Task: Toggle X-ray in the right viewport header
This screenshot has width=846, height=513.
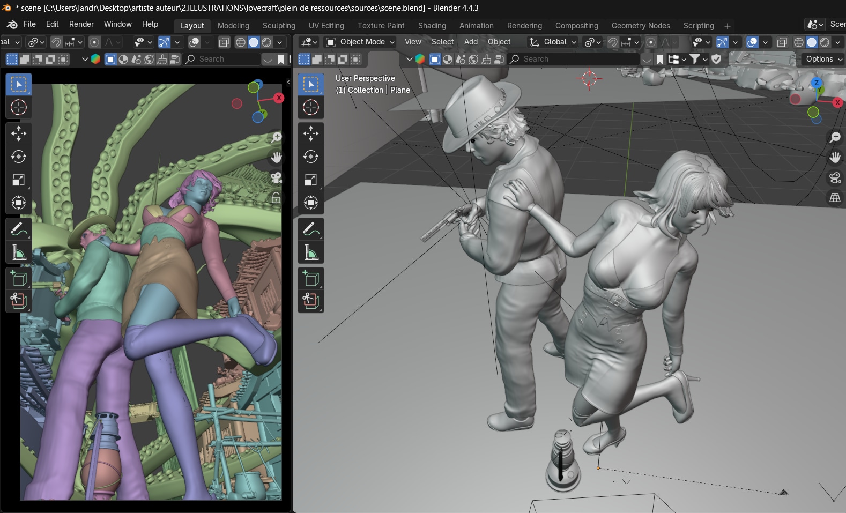Action: pyautogui.click(x=782, y=42)
